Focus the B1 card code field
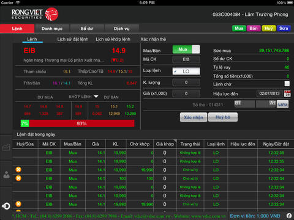Image resolution: width=294 pixels, height=220 pixels. click(x=244, y=104)
